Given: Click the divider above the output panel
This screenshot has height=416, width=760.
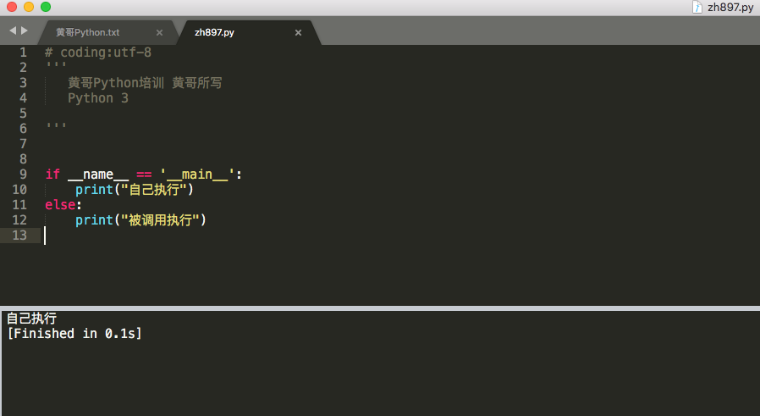Looking at the screenshot, I should [x=380, y=307].
